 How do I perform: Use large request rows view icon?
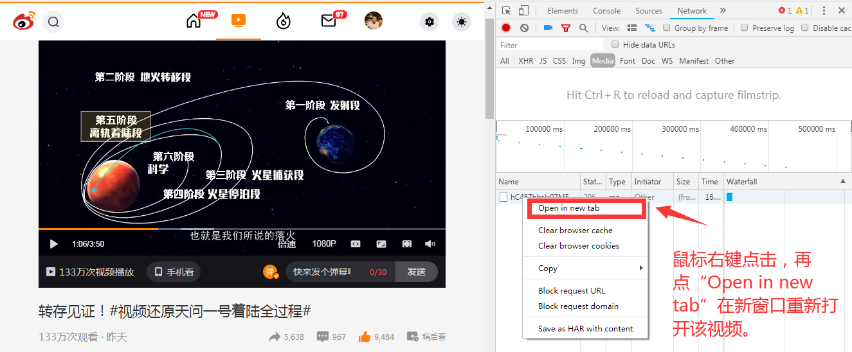pos(632,28)
